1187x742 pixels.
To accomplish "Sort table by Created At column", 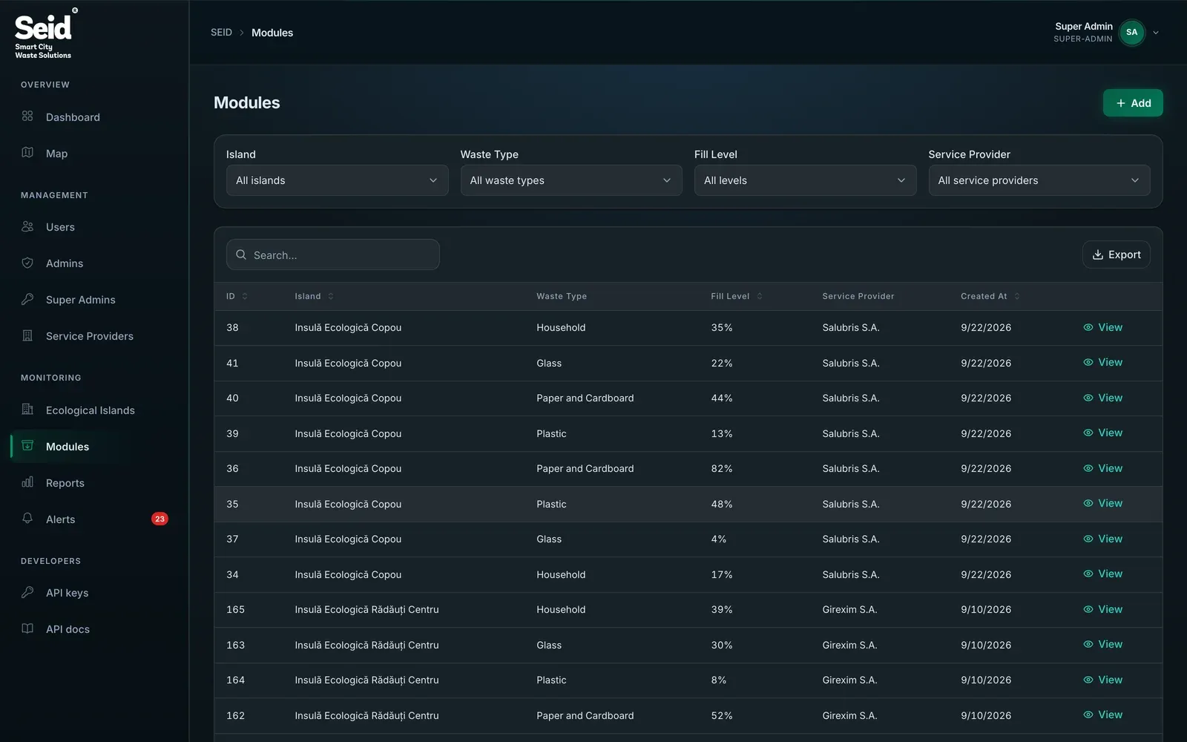I will click(x=990, y=296).
